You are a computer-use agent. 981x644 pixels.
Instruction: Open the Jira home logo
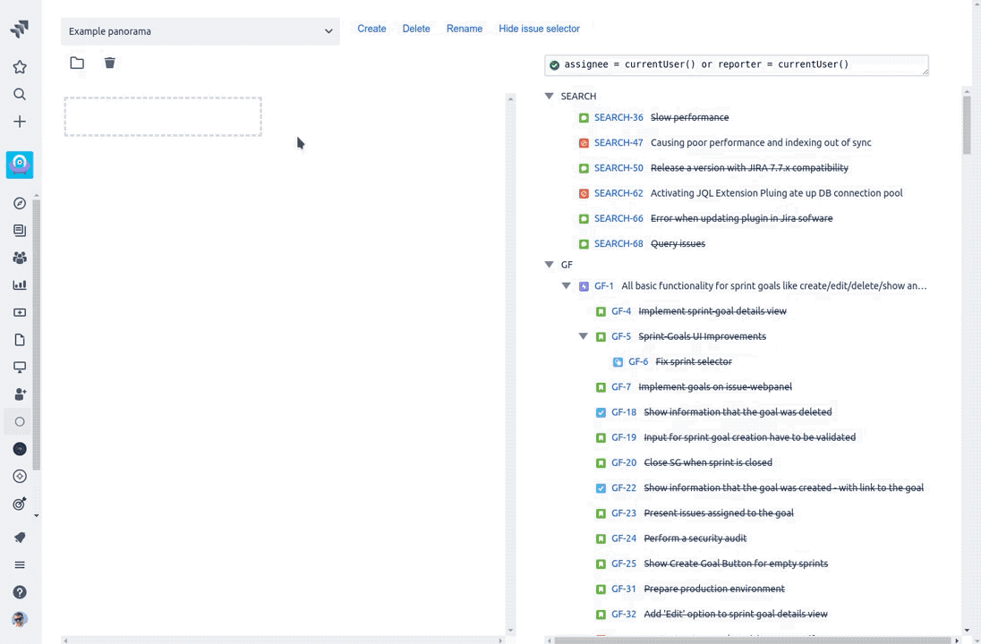pos(20,29)
